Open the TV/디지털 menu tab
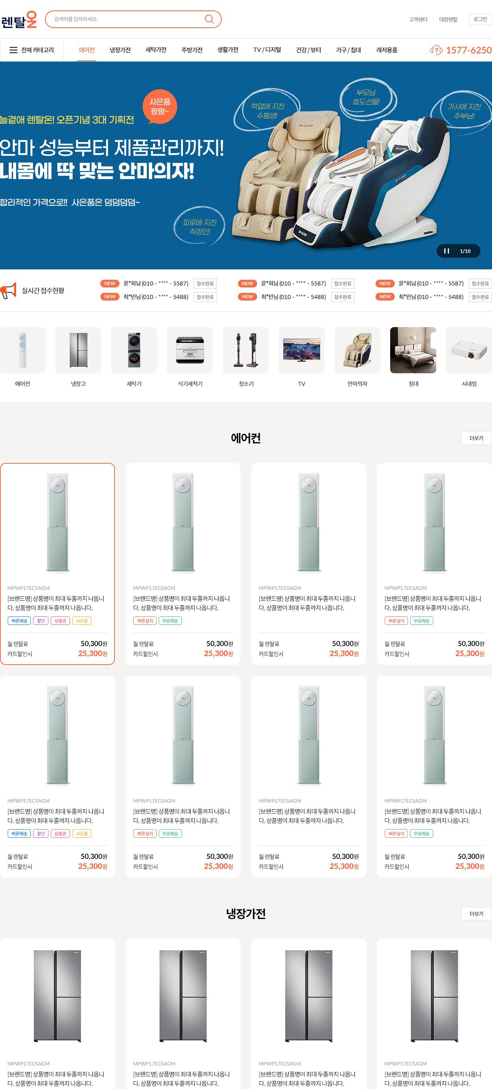 267,50
